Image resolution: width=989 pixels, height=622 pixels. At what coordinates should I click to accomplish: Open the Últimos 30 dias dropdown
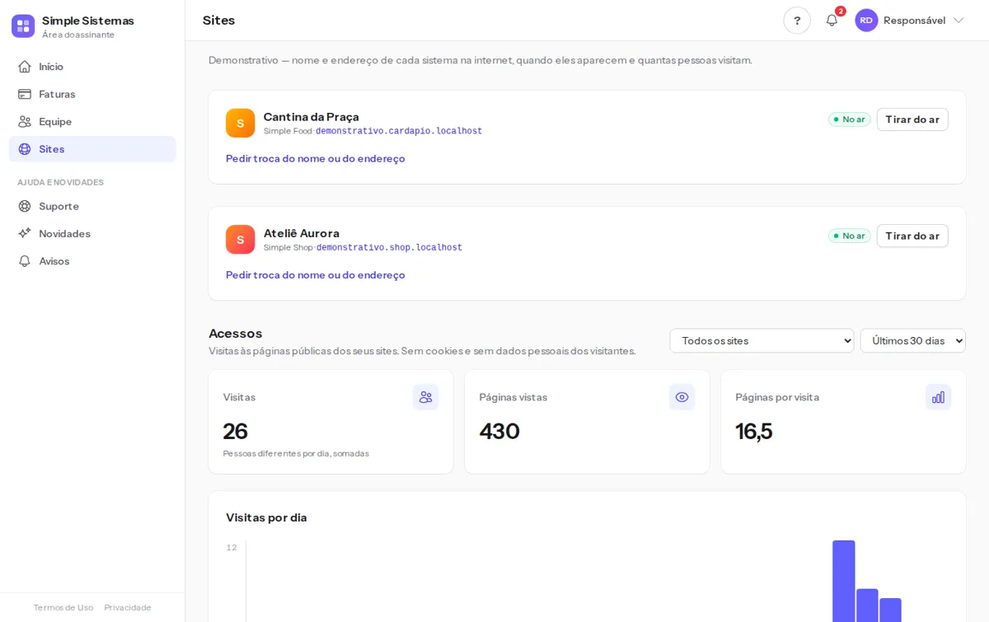(x=912, y=341)
